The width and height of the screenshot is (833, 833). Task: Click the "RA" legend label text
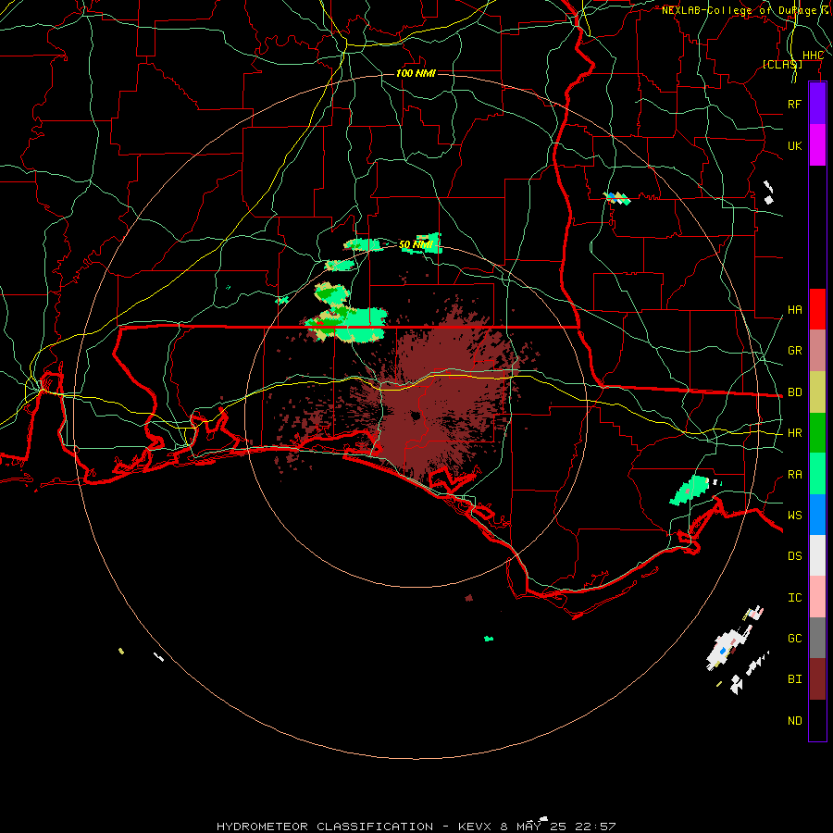pos(794,475)
